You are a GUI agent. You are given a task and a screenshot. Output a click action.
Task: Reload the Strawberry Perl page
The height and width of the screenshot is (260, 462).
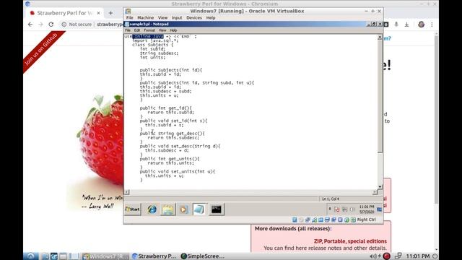click(x=51, y=25)
